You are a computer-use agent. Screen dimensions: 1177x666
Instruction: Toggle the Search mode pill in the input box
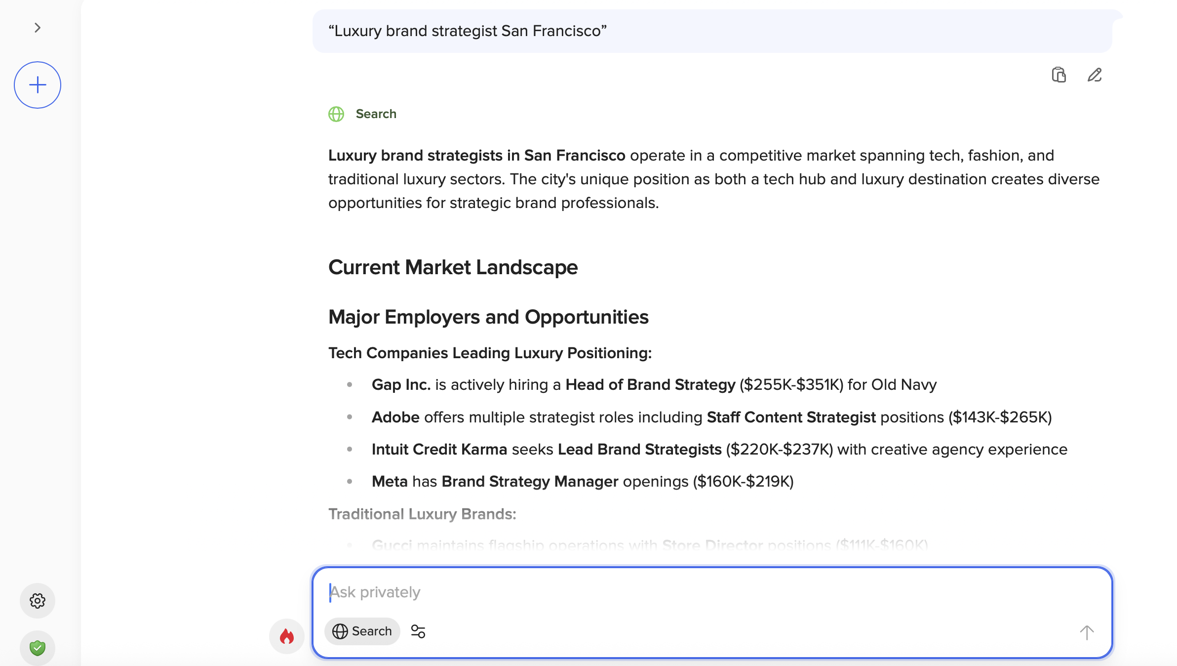tap(362, 631)
